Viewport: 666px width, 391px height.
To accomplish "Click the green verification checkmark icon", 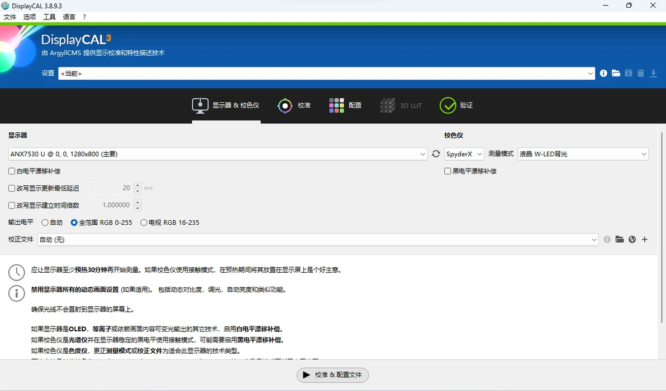I will click(448, 105).
